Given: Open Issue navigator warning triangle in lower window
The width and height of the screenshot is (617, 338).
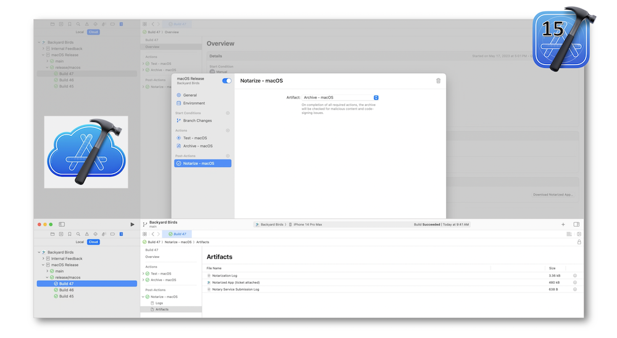Looking at the screenshot, I should 87,234.
